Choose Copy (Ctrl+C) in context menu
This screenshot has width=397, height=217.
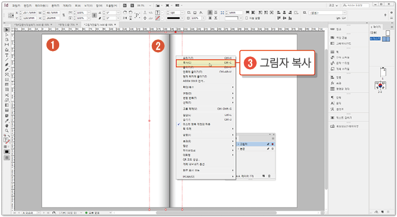coord(206,63)
